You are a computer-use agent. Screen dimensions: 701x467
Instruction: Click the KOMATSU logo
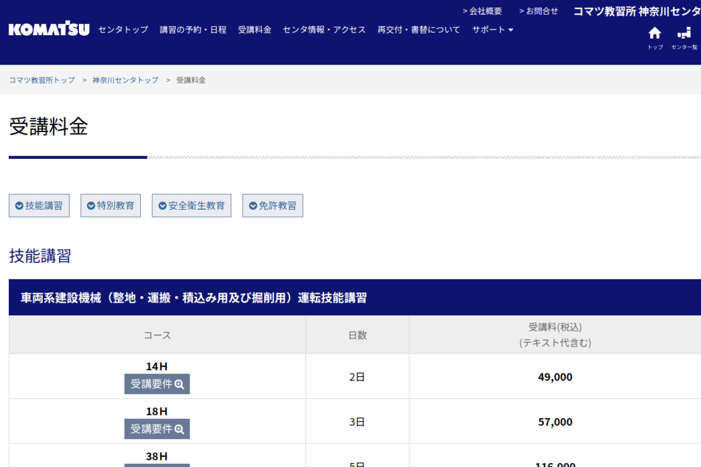(x=49, y=30)
